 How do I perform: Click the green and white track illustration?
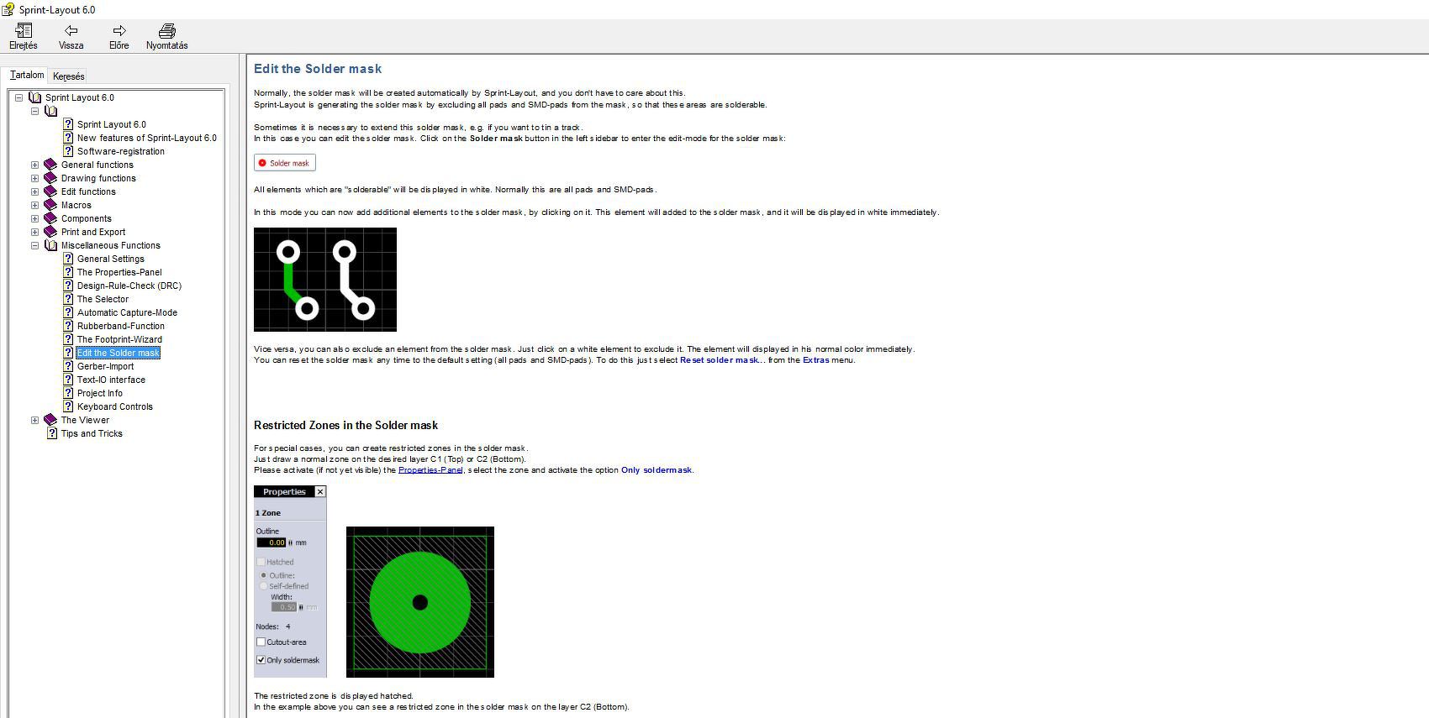(325, 280)
